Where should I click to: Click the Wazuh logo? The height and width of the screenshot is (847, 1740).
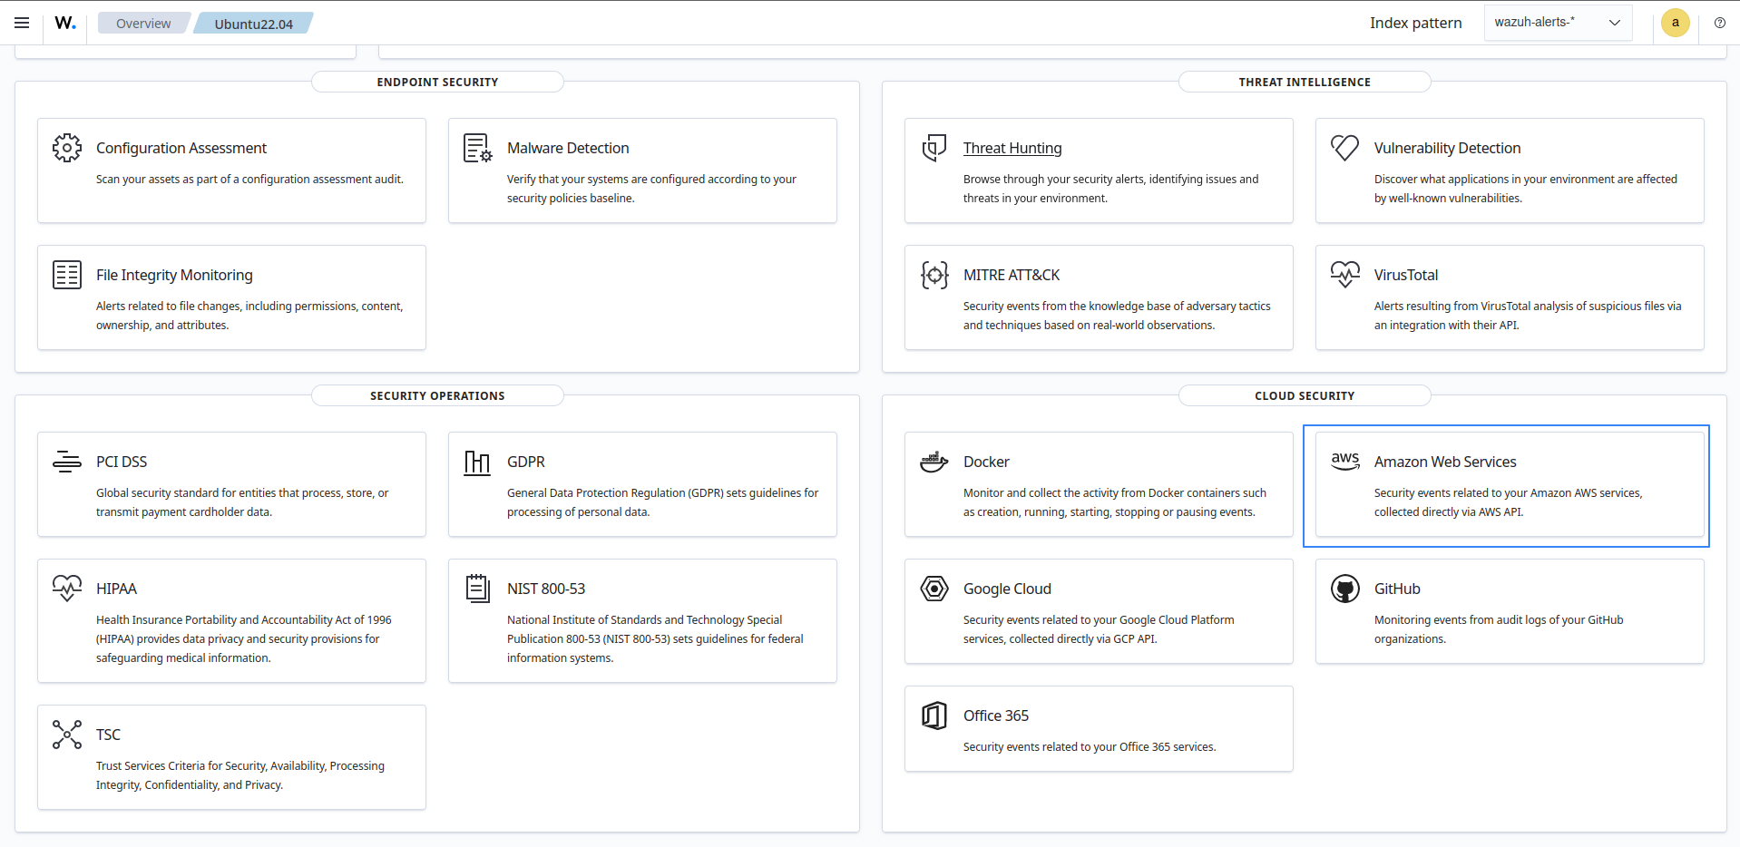pos(64,22)
